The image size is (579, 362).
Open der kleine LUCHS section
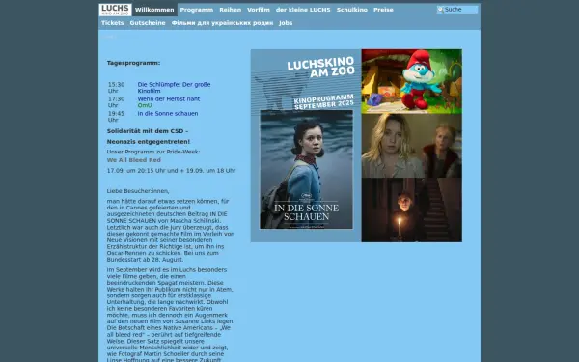pyautogui.click(x=303, y=10)
